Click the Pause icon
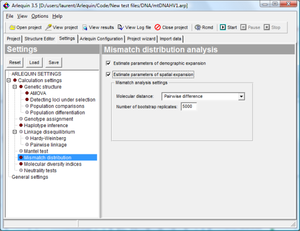The height and width of the screenshot is (231, 300). [243, 27]
